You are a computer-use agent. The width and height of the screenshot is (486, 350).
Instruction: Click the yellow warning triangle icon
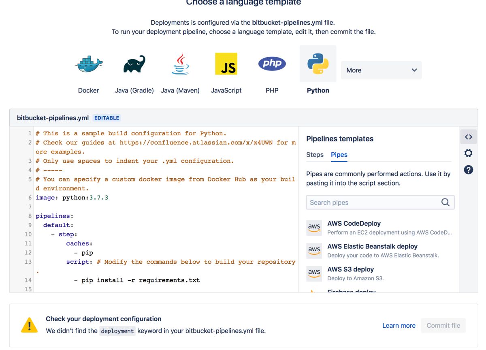click(x=29, y=325)
